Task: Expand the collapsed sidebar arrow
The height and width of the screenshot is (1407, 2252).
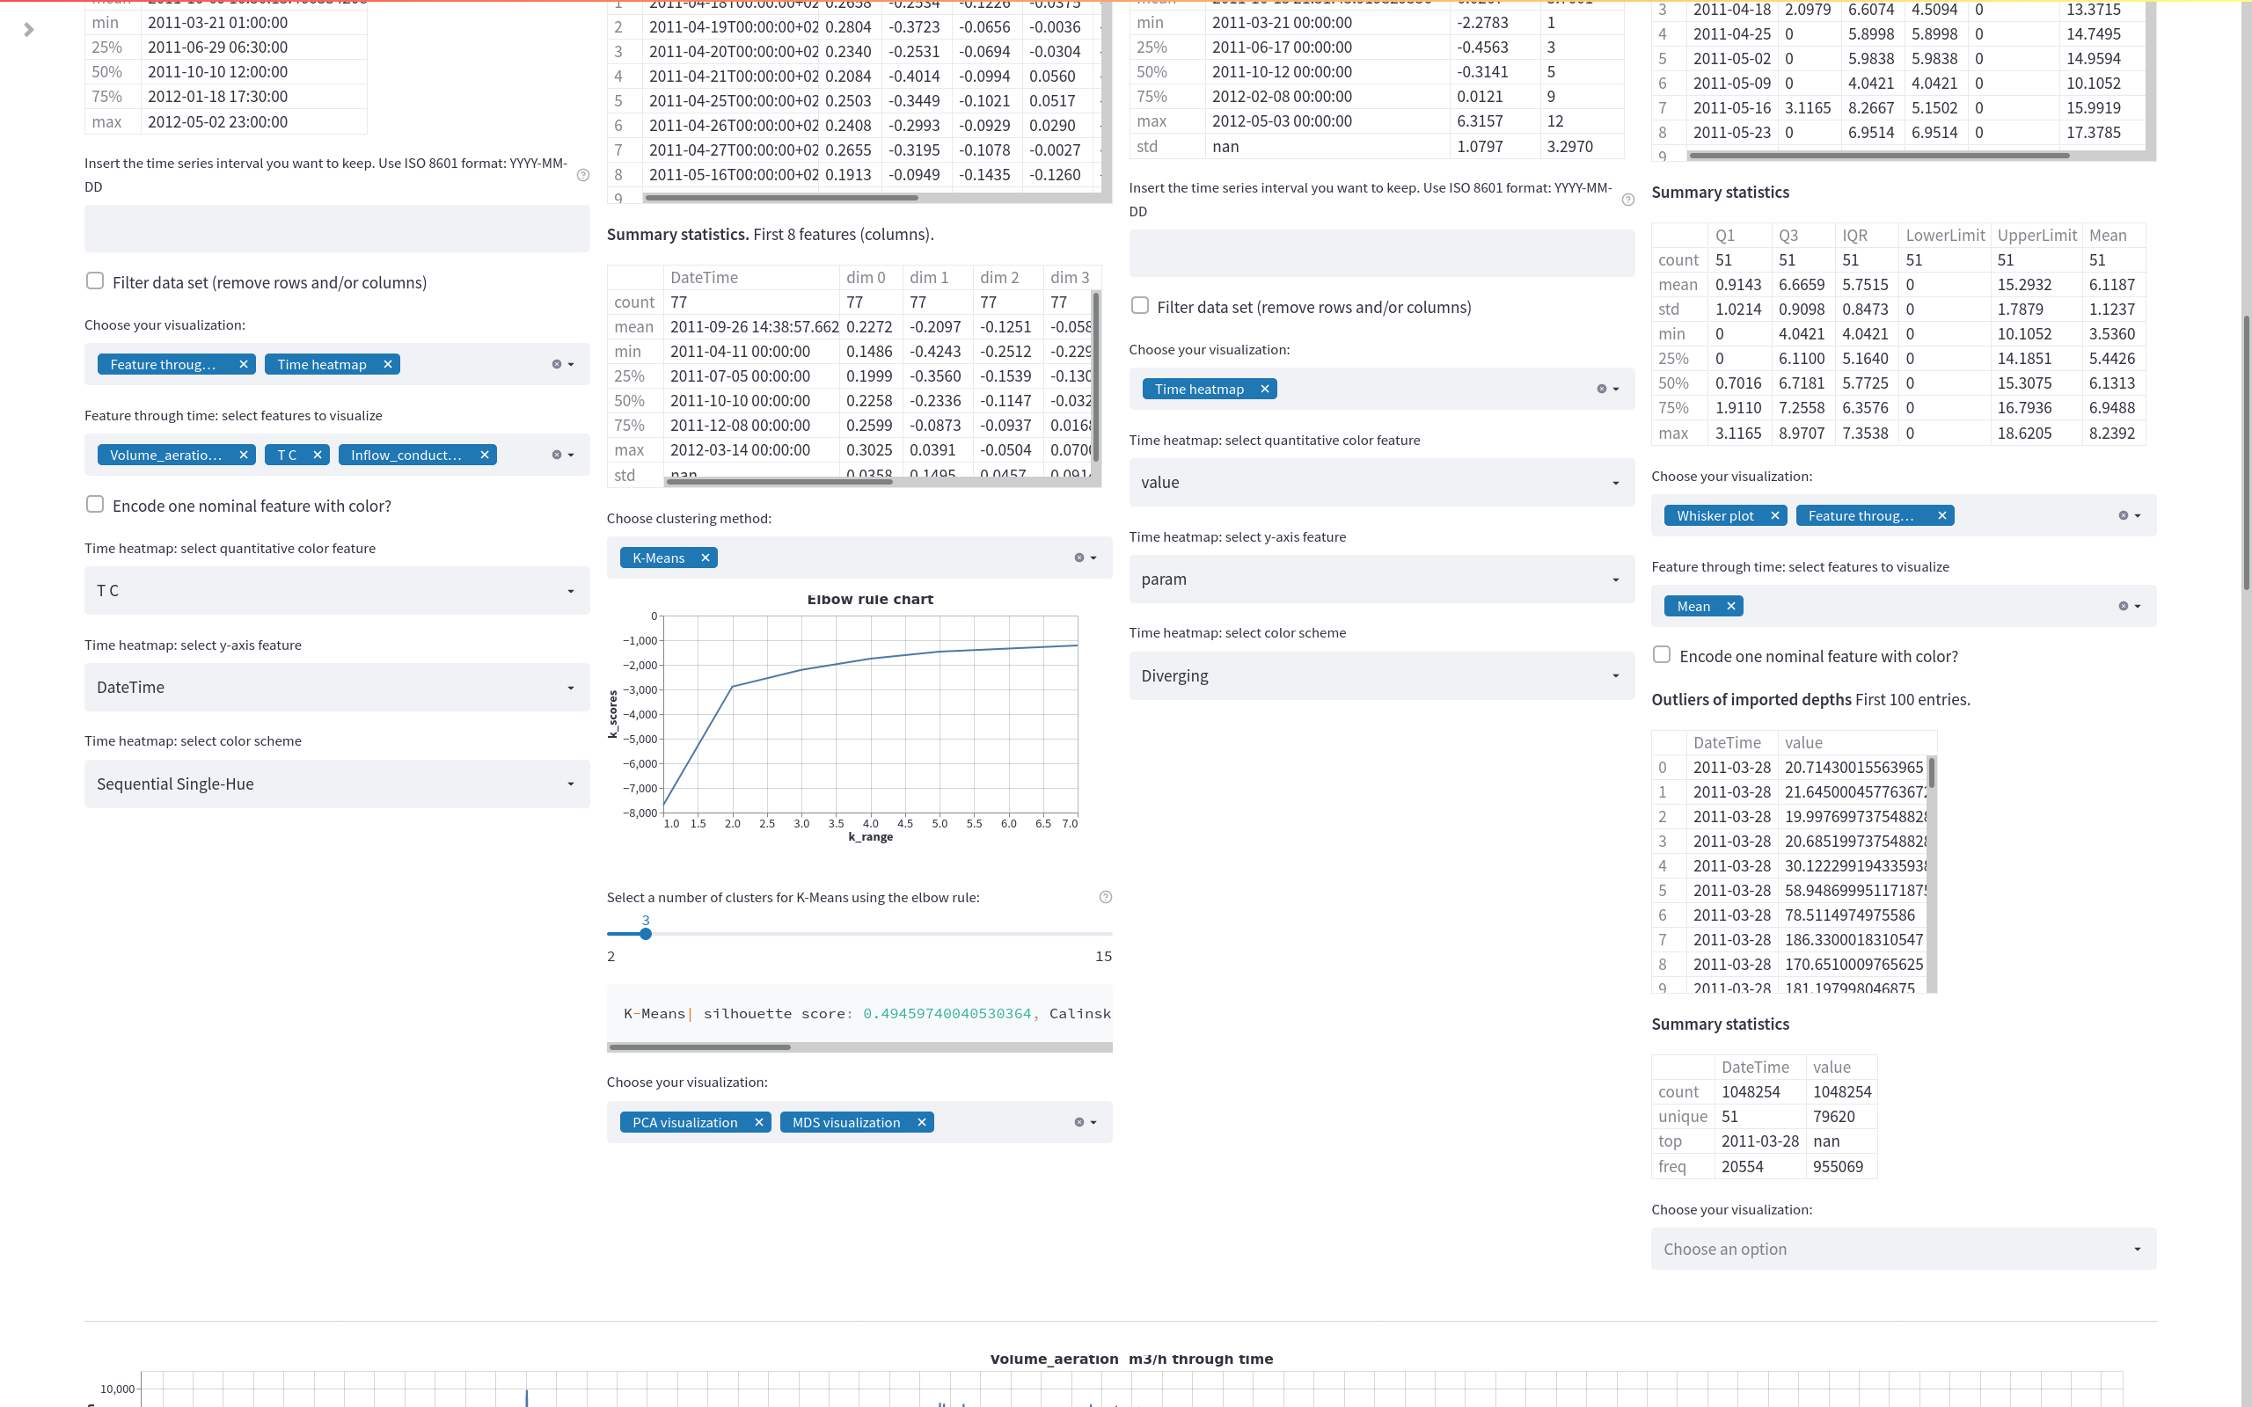Action: coord(29,30)
